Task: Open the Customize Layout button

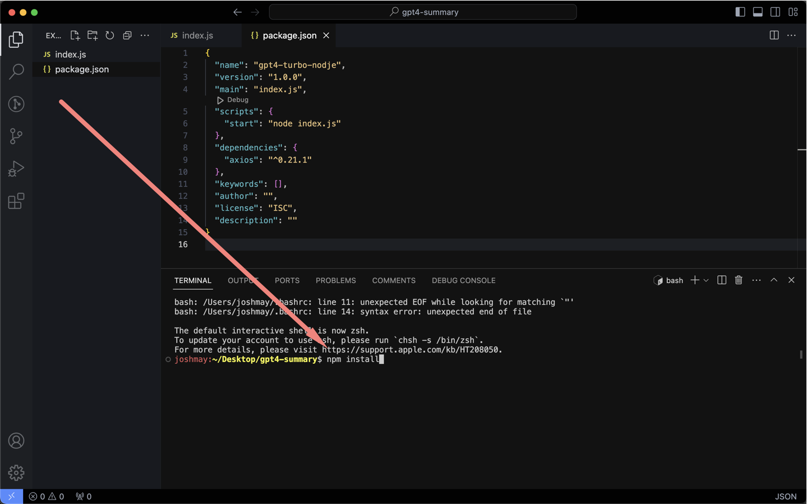Action: click(793, 12)
